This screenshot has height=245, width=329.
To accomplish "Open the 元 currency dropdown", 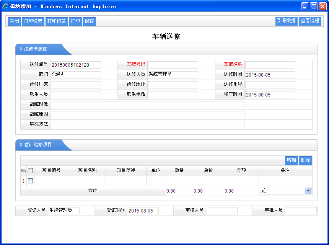I will pos(308,191).
